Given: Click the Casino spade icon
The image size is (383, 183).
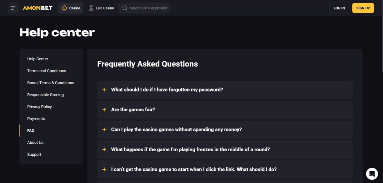Looking at the screenshot, I should tap(64, 8).
